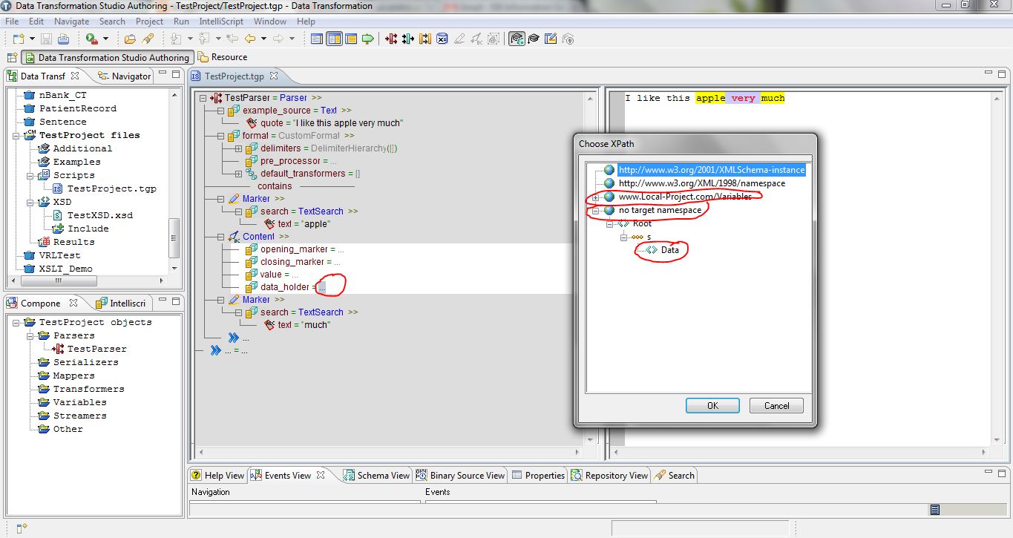1013x538 pixels.
Task: Toggle the two-pane layout button in the toolbar
Action: point(334,39)
